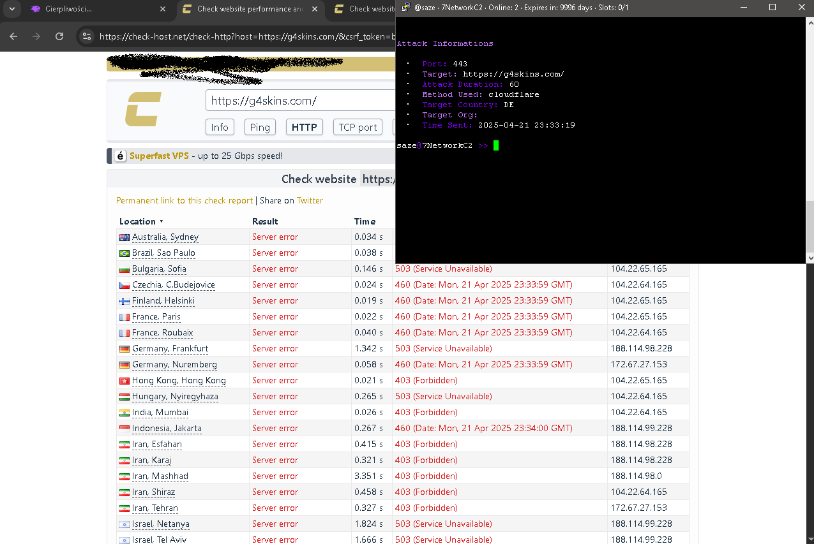Viewport: 814px width, 544px height.
Task: Click the Info check button
Action: point(220,127)
